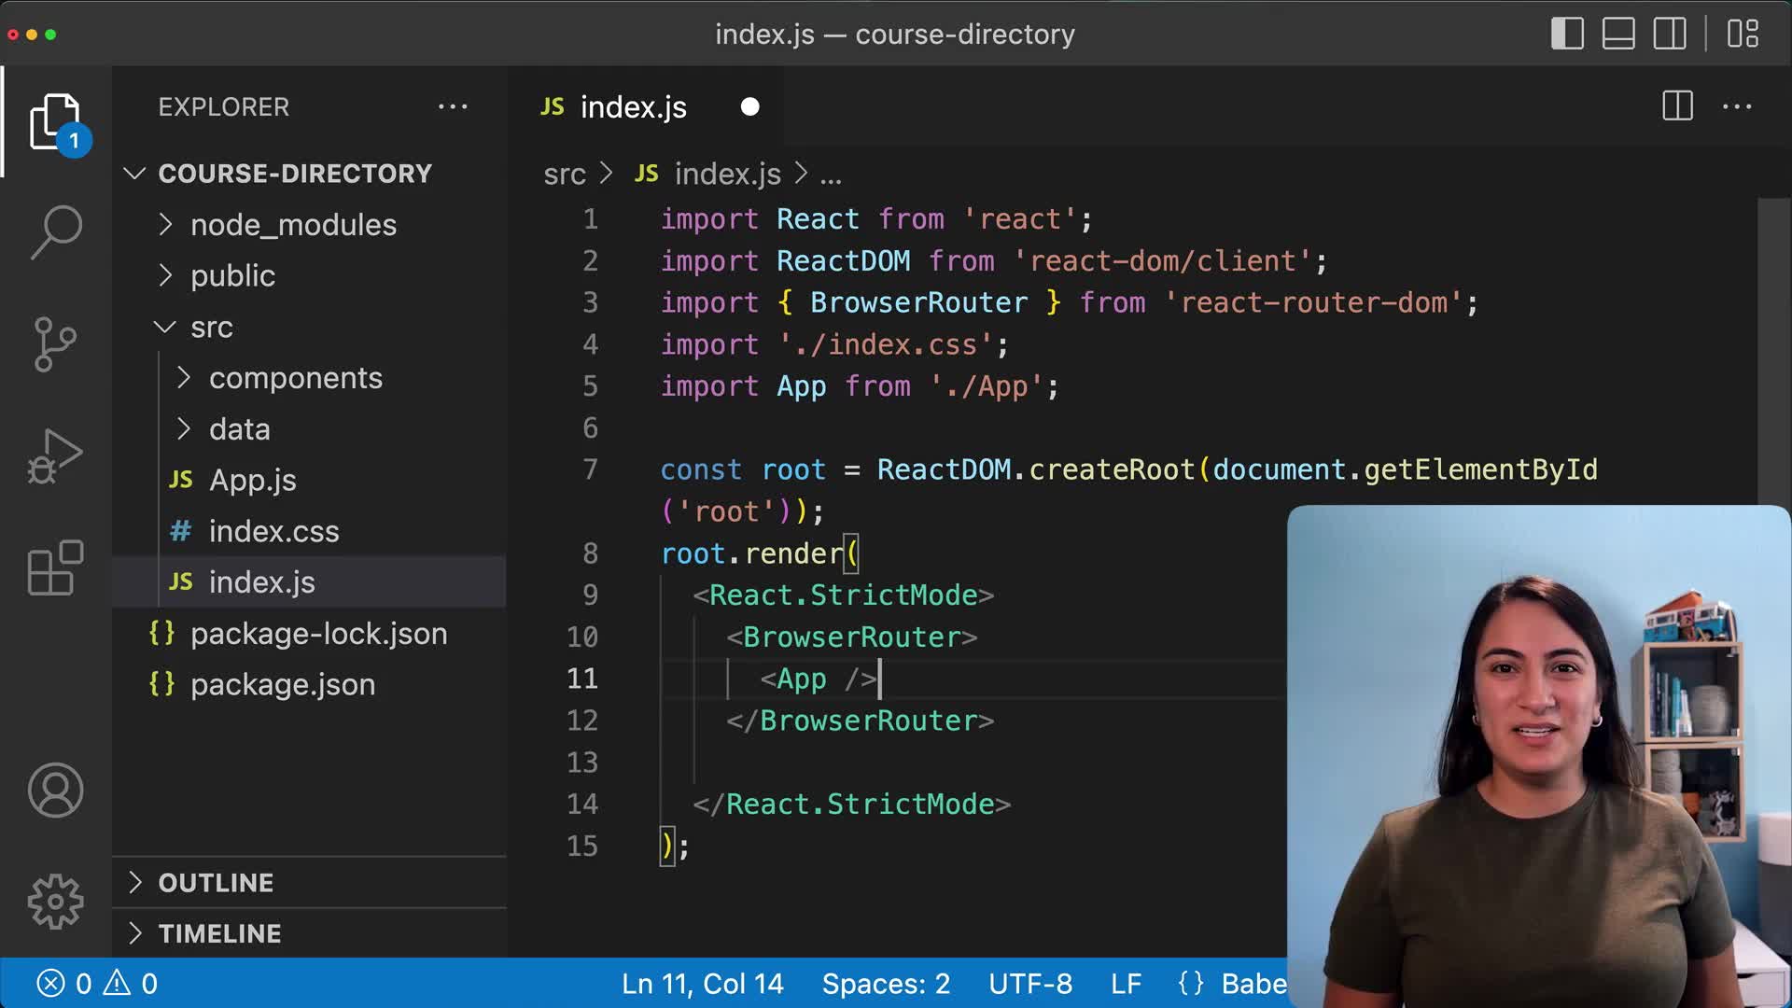1792x1008 pixels.
Task: Click the Split Editor icon
Action: (1676, 106)
